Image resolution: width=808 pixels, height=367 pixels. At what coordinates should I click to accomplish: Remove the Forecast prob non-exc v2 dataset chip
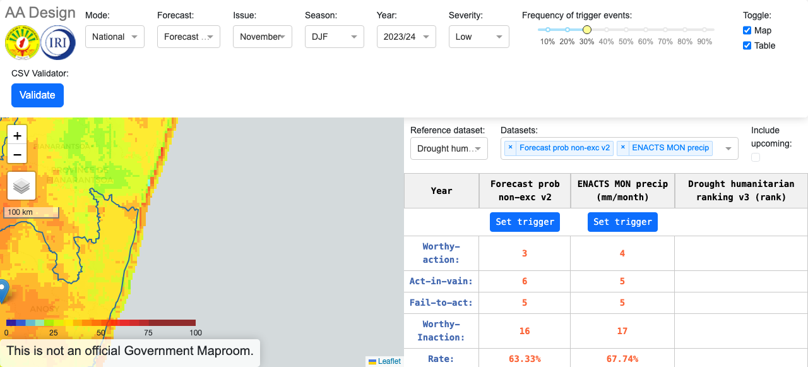tap(510, 148)
